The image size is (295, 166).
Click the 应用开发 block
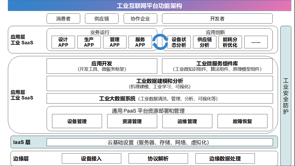click(x=102, y=66)
